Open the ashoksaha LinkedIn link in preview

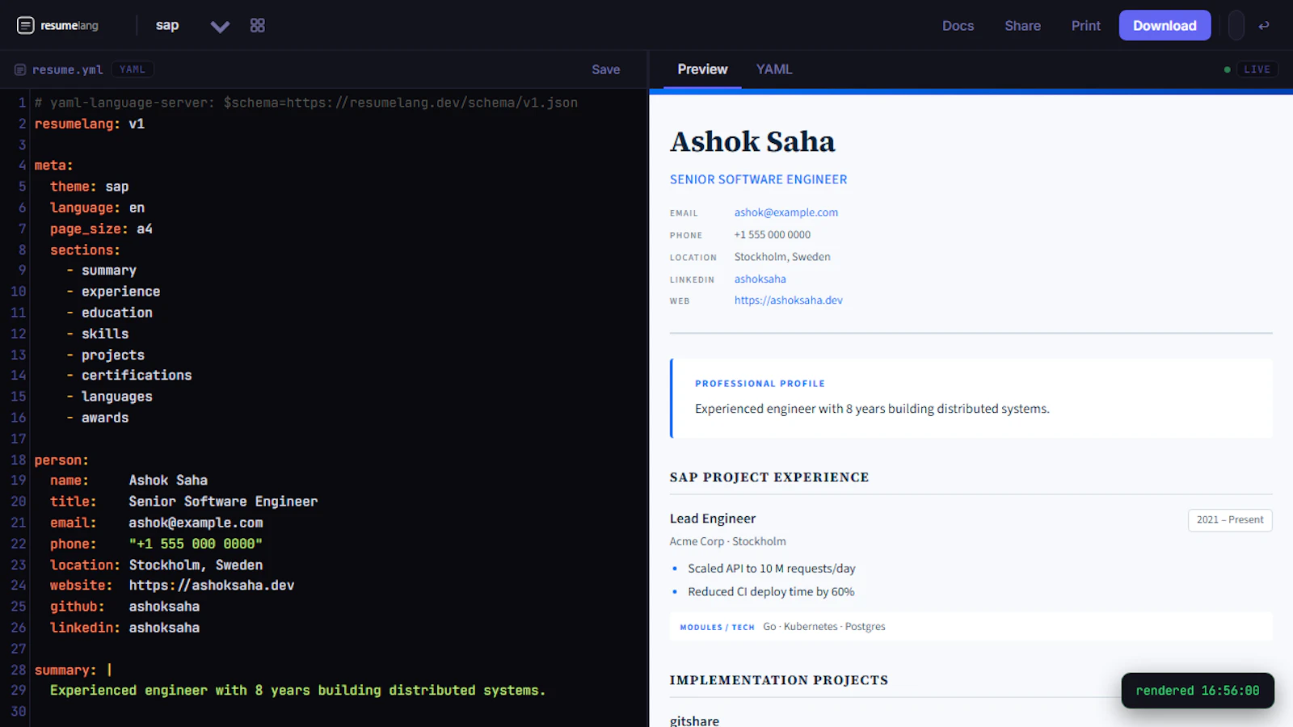pos(760,279)
